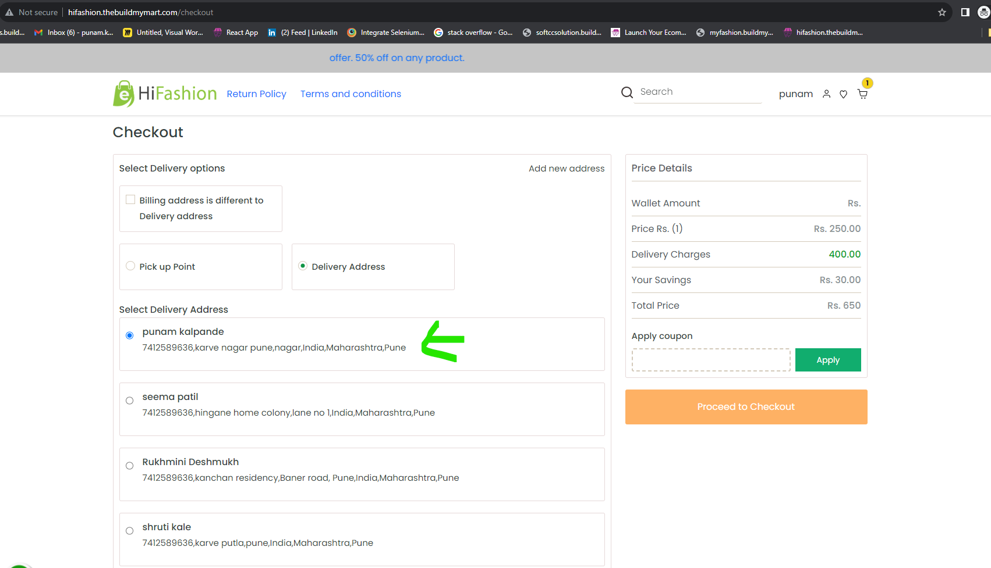Click the Select Delivery options heading
991x568 pixels.
172,168
